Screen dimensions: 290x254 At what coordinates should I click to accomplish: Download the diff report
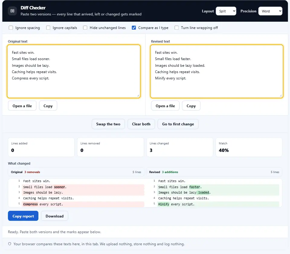coord(55,216)
